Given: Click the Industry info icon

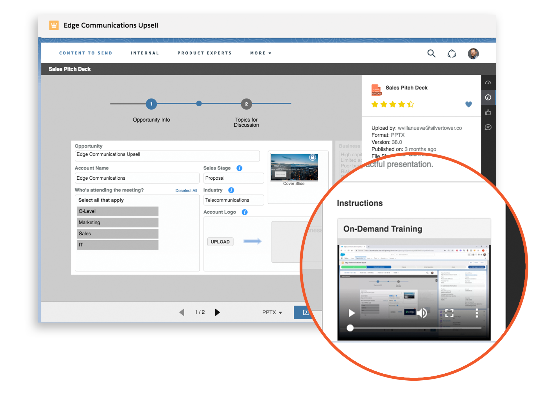Looking at the screenshot, I should pyautogui.click(x=231, y=190).
